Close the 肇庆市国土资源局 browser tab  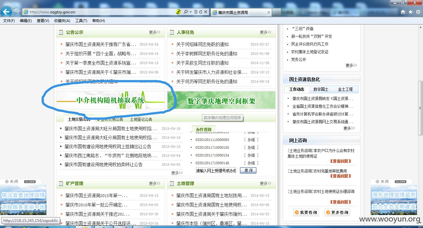point(268,12)
